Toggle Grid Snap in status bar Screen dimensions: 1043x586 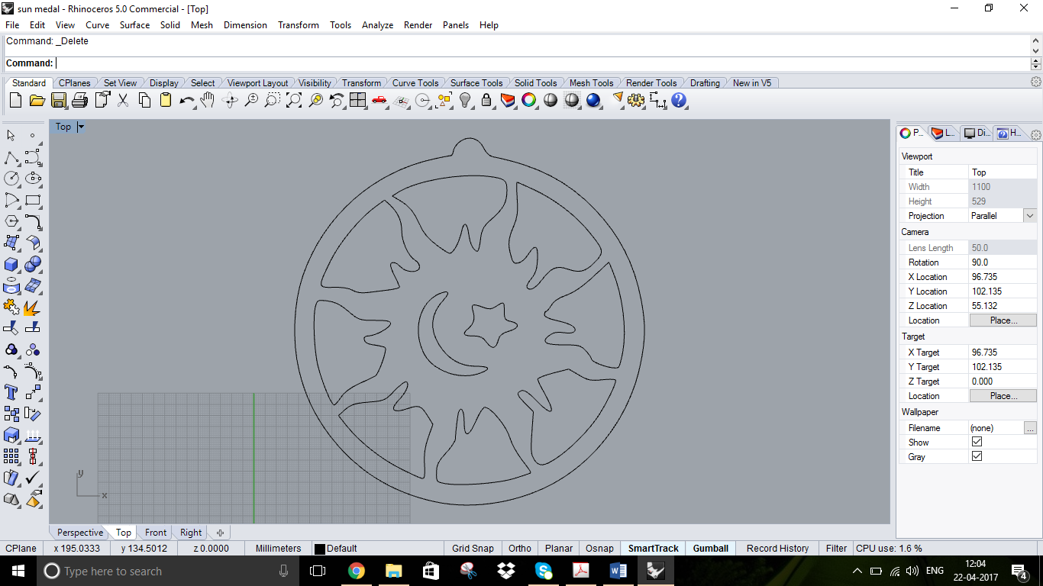point(473,548)
